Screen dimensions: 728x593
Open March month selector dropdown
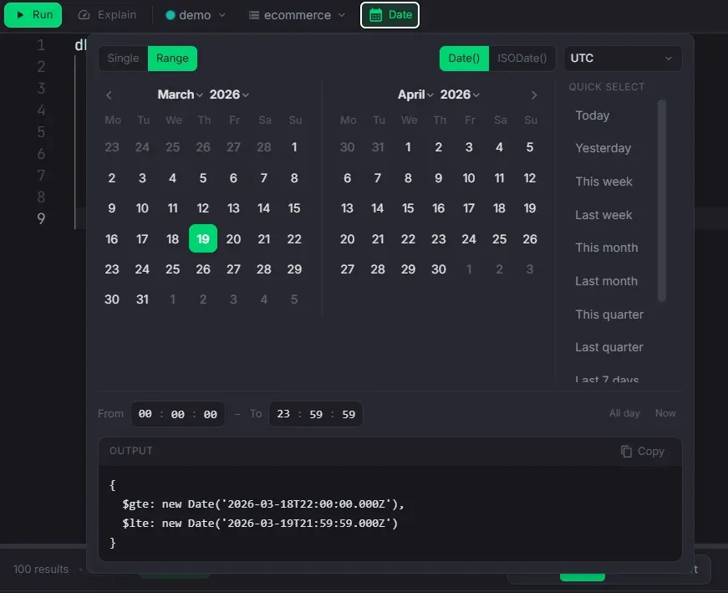[x=180, y=95]
